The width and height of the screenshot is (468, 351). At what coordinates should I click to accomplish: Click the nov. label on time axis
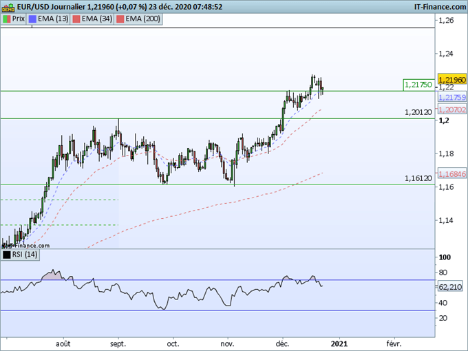(x=227, y=344)
